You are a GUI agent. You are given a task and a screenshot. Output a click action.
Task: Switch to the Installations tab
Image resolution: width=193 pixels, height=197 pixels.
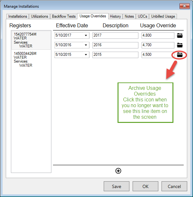pos(18,16)
